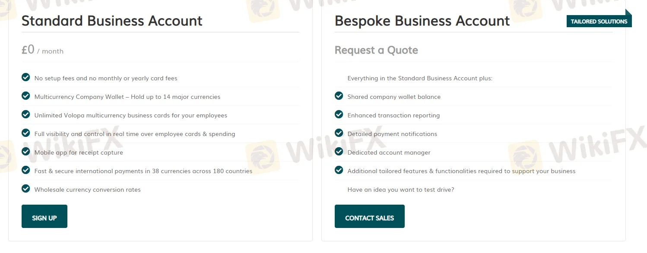Image resolution: width=647 pixels, height=253 pixels.
Task: Click checkmark next to Additional tailored features
Action: pyautogui.click(x=339, y=170)
